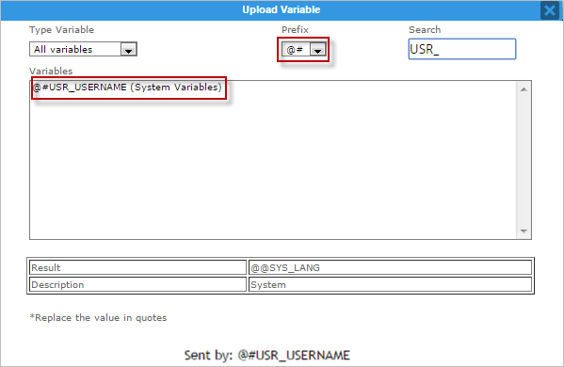Click the Replace the value in quotes note
Viewport: 564px width, 367px height.
click(98, 318)
